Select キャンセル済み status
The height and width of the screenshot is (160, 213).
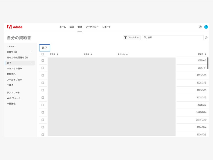click(x=14, y=68)
